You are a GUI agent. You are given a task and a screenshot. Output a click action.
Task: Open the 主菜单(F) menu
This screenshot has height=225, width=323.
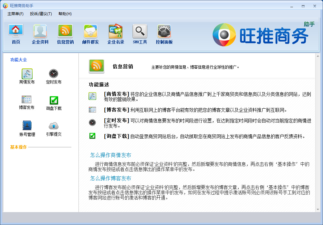pyautogui.click(x=16, y=14)
